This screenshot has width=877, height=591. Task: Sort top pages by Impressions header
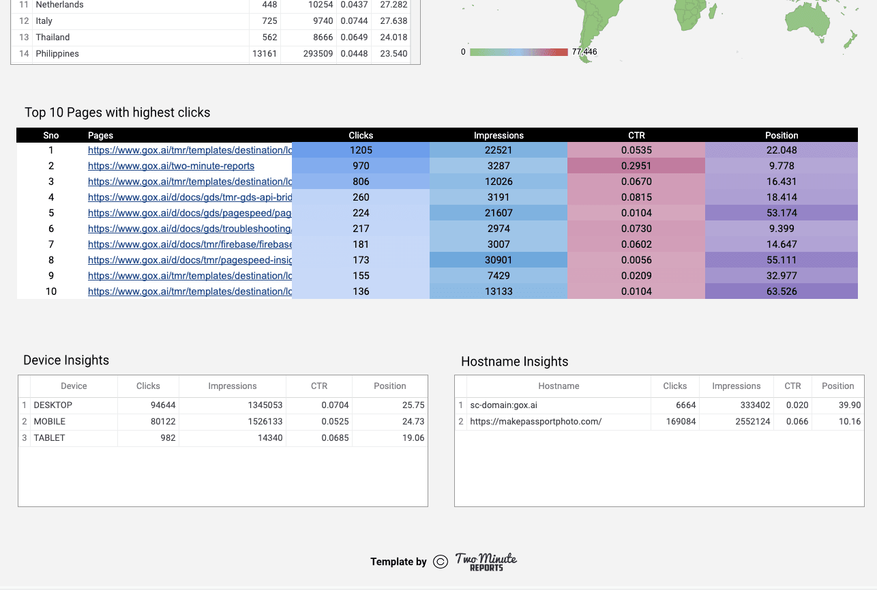[499, 135]
